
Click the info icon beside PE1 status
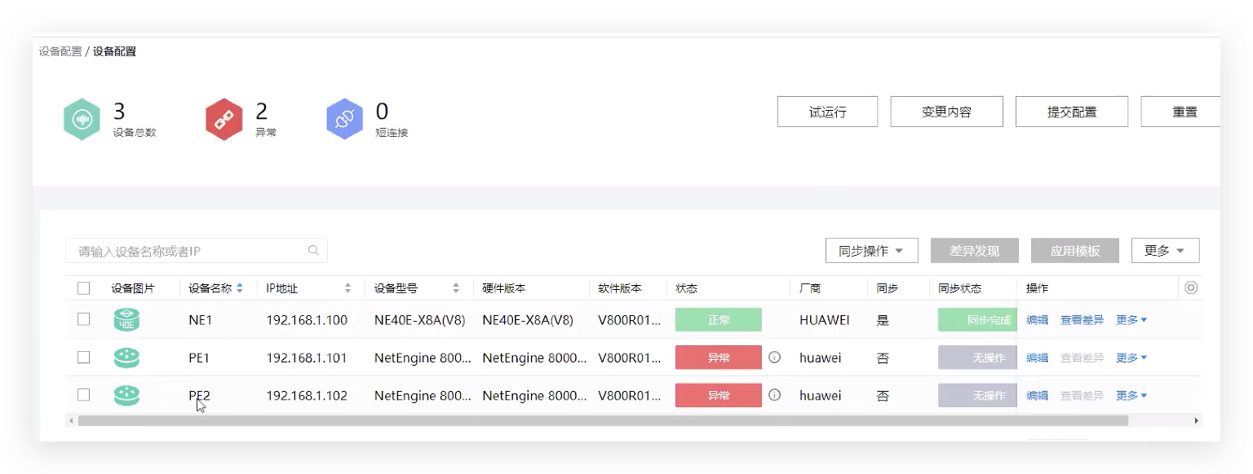775,357
